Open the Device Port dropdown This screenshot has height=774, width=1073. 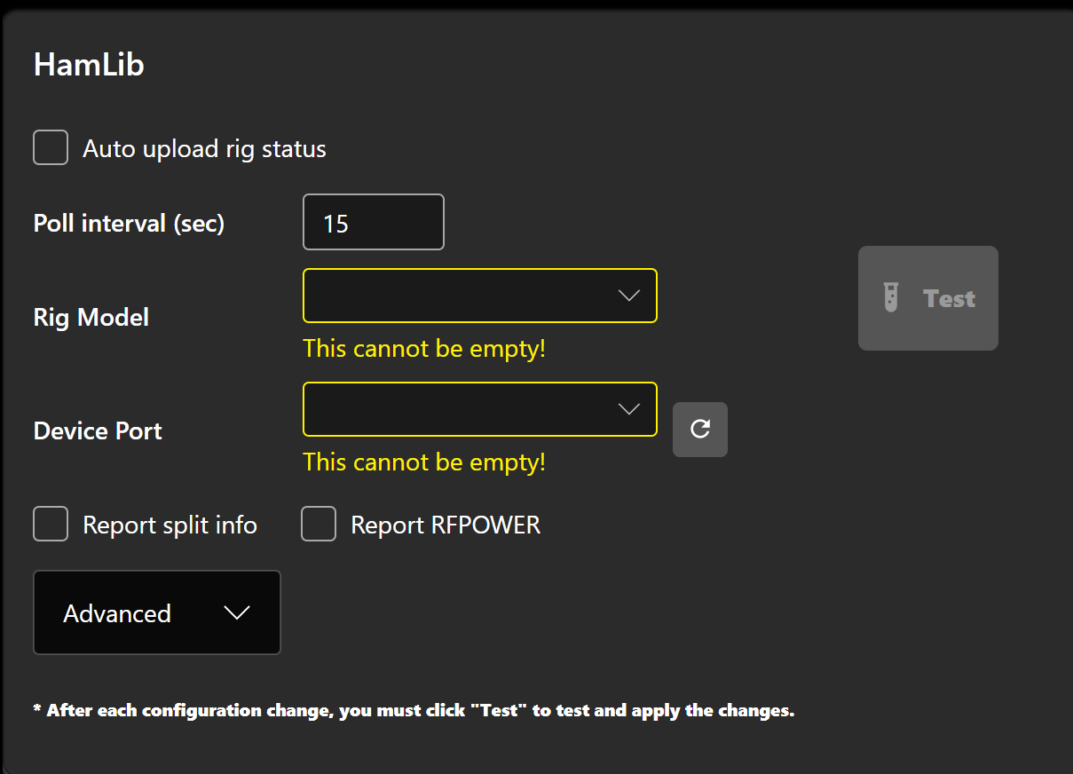tap(480, 409)
